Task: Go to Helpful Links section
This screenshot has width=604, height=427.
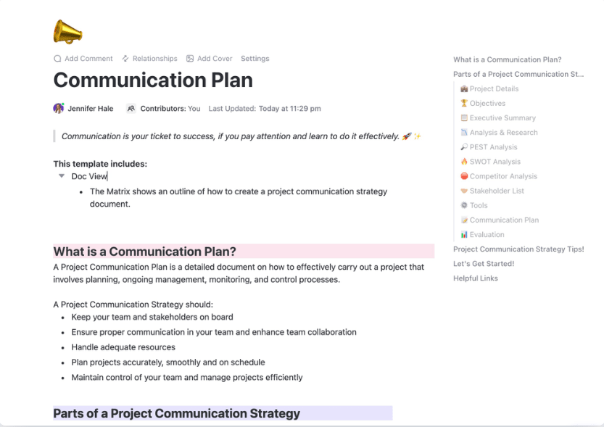Action: pyautogui.click(x=476, y=278)
